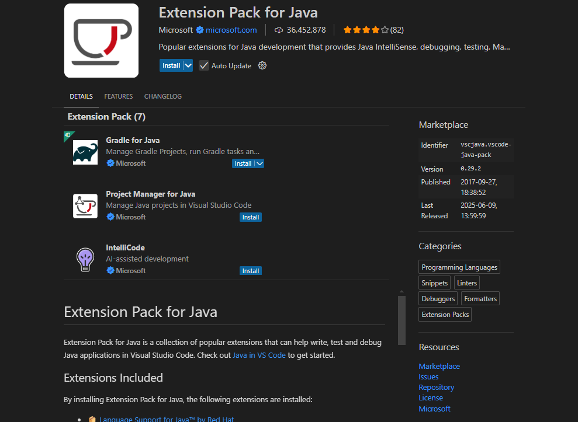Screen dimensions: 578x422
Task: Click the identifier vscjava.vscode-java-pack
Action: 486,149
